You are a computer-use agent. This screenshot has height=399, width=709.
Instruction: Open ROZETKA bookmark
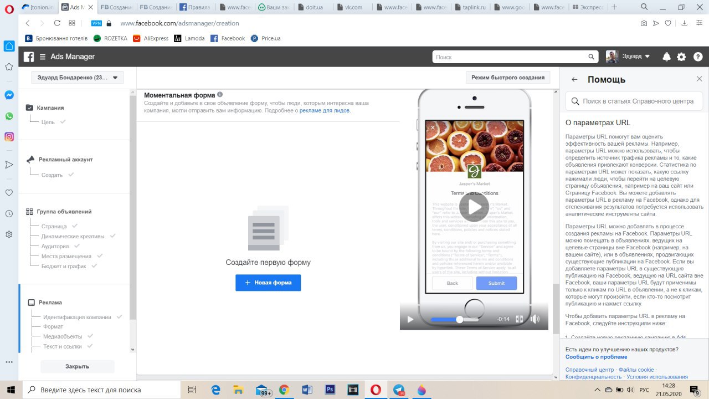[x=110, y=38]
